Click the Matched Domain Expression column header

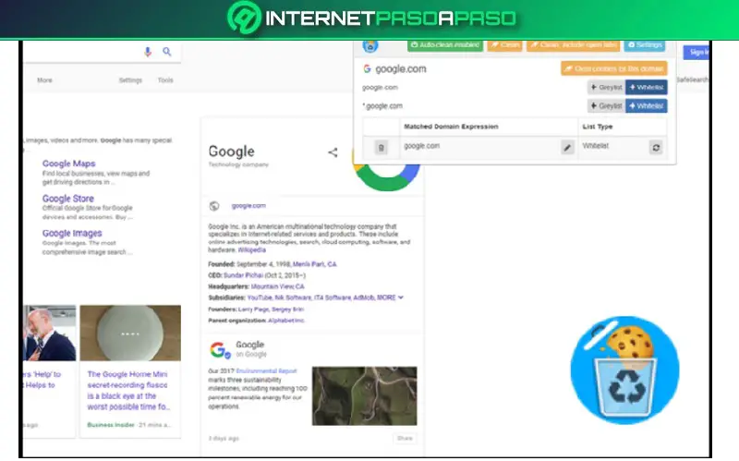pos(451,127)
